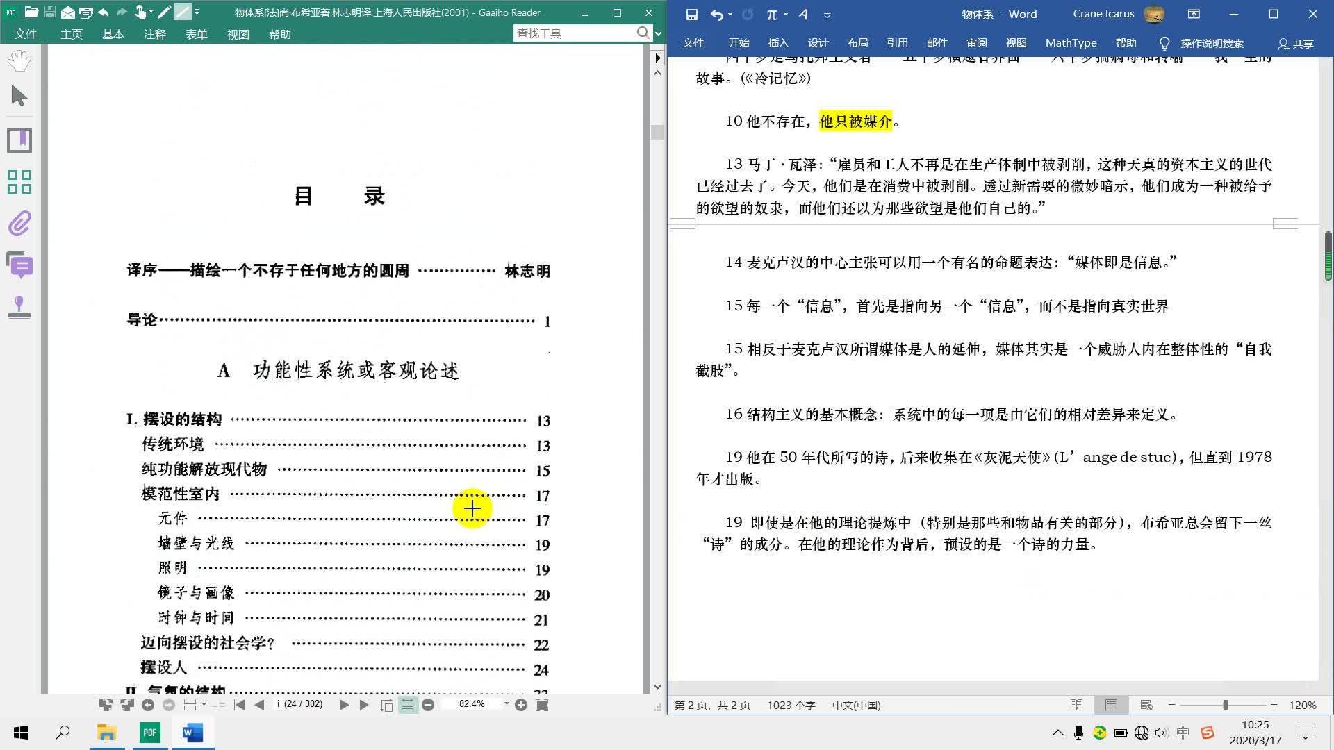This screenshot has height=750, width=1334.
Task: Open 视图 menu in Gaaiho Reader
Action: click(236, 34)
